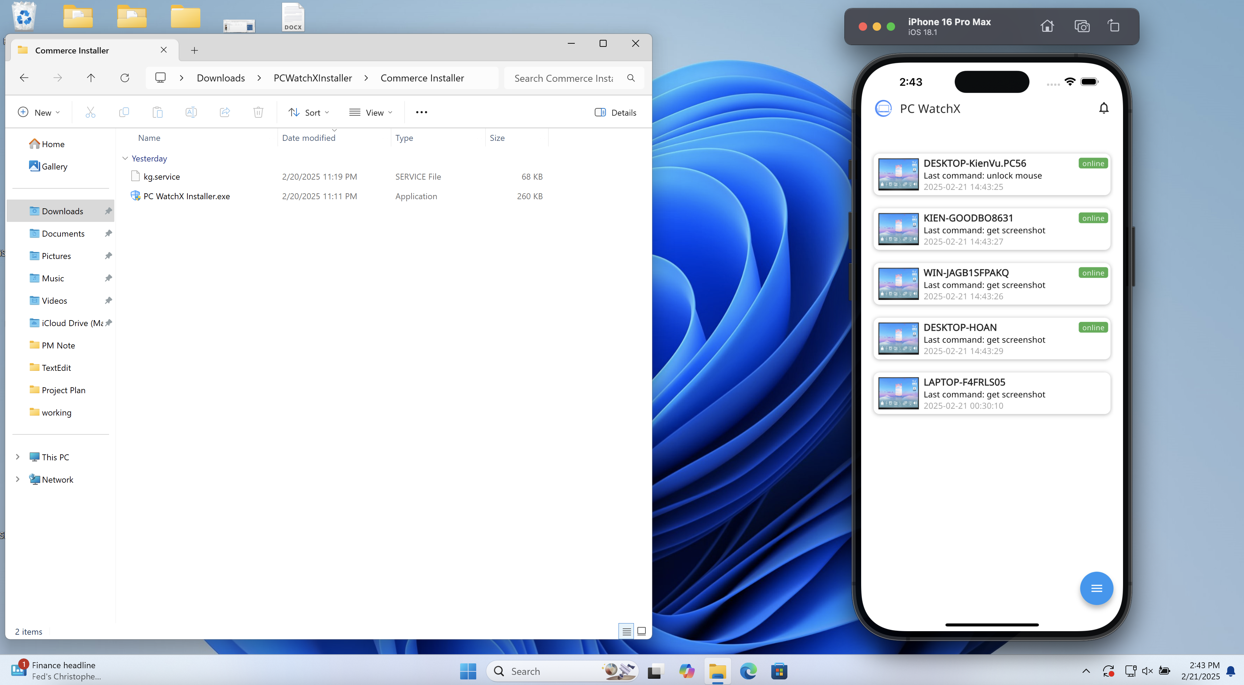Tap the PC WatchX logo icon
The width and height of the screenshot is (1244, 685).
883,108
